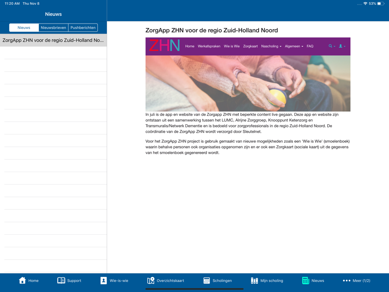Click FAQ in the ZHN banner
This screenshot has height=292, width=389.
tap(310, 46)
